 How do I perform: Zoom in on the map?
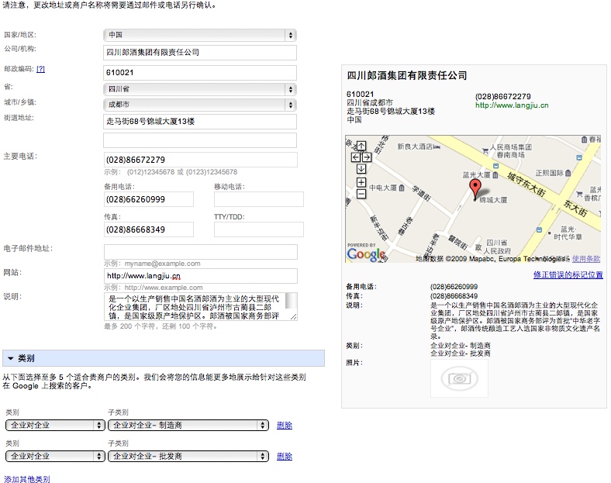pos(361,182)
